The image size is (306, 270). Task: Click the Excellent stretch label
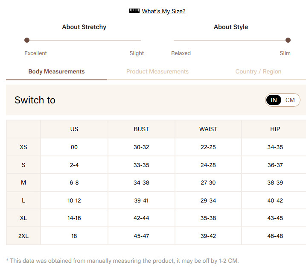tap(35, 53)
